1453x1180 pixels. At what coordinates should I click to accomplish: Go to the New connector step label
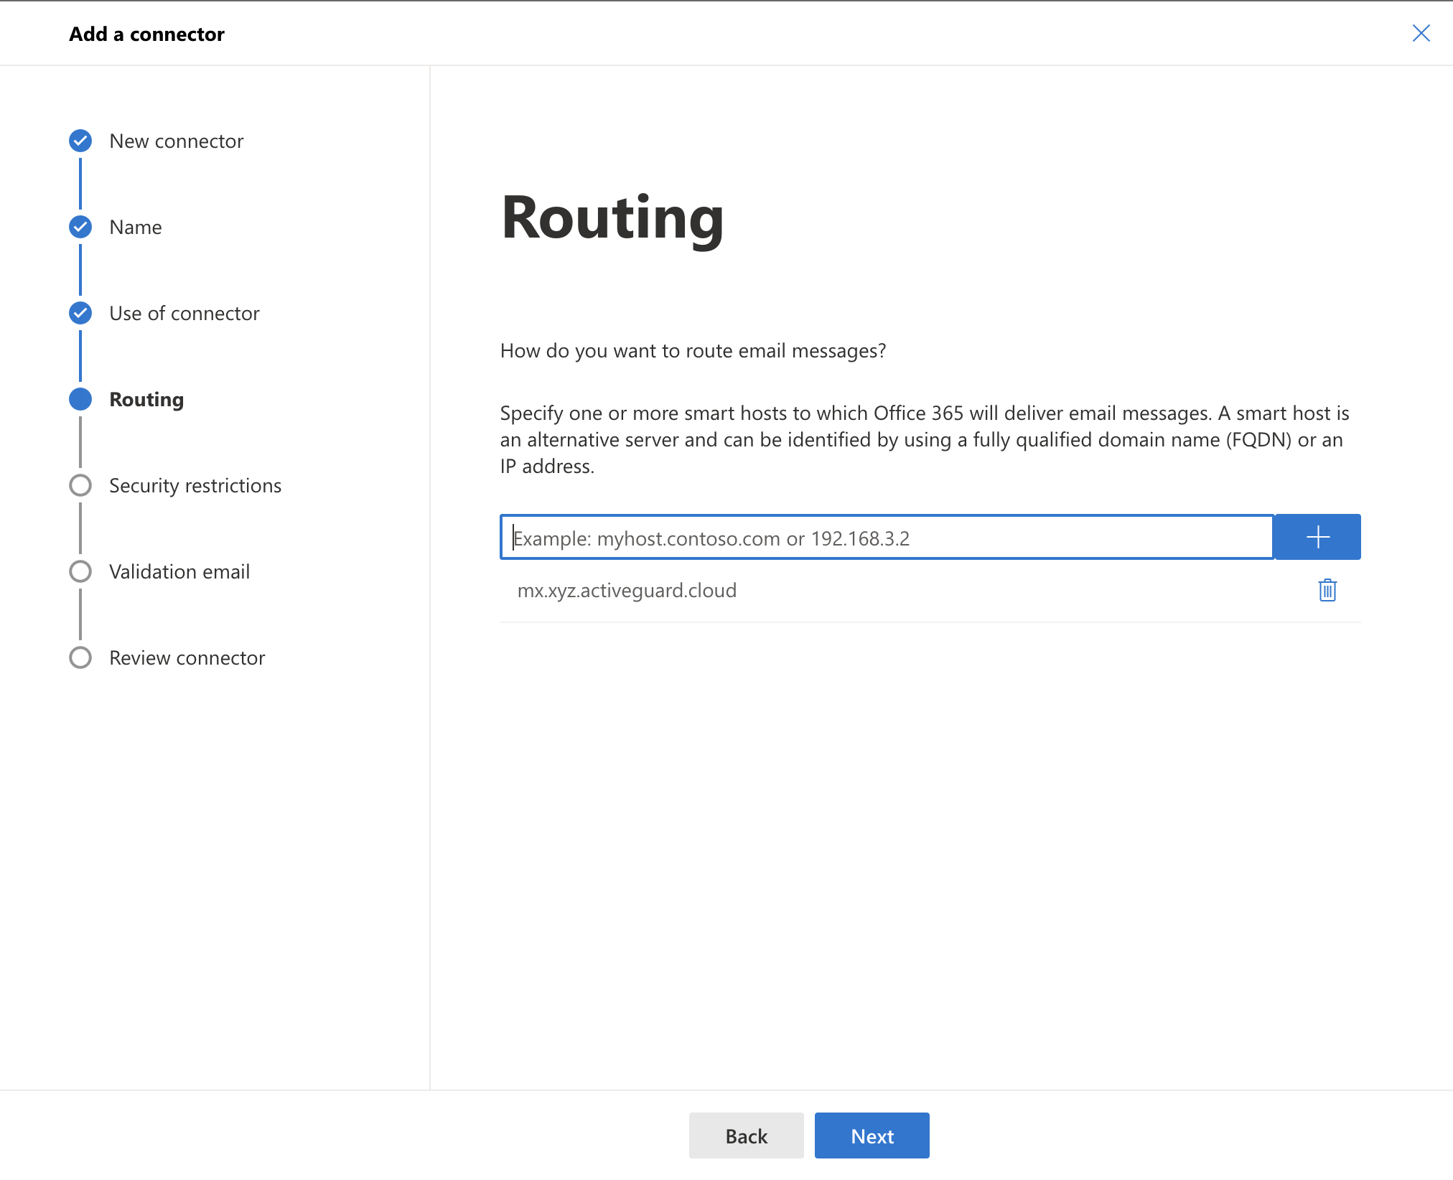click(177, 141)
